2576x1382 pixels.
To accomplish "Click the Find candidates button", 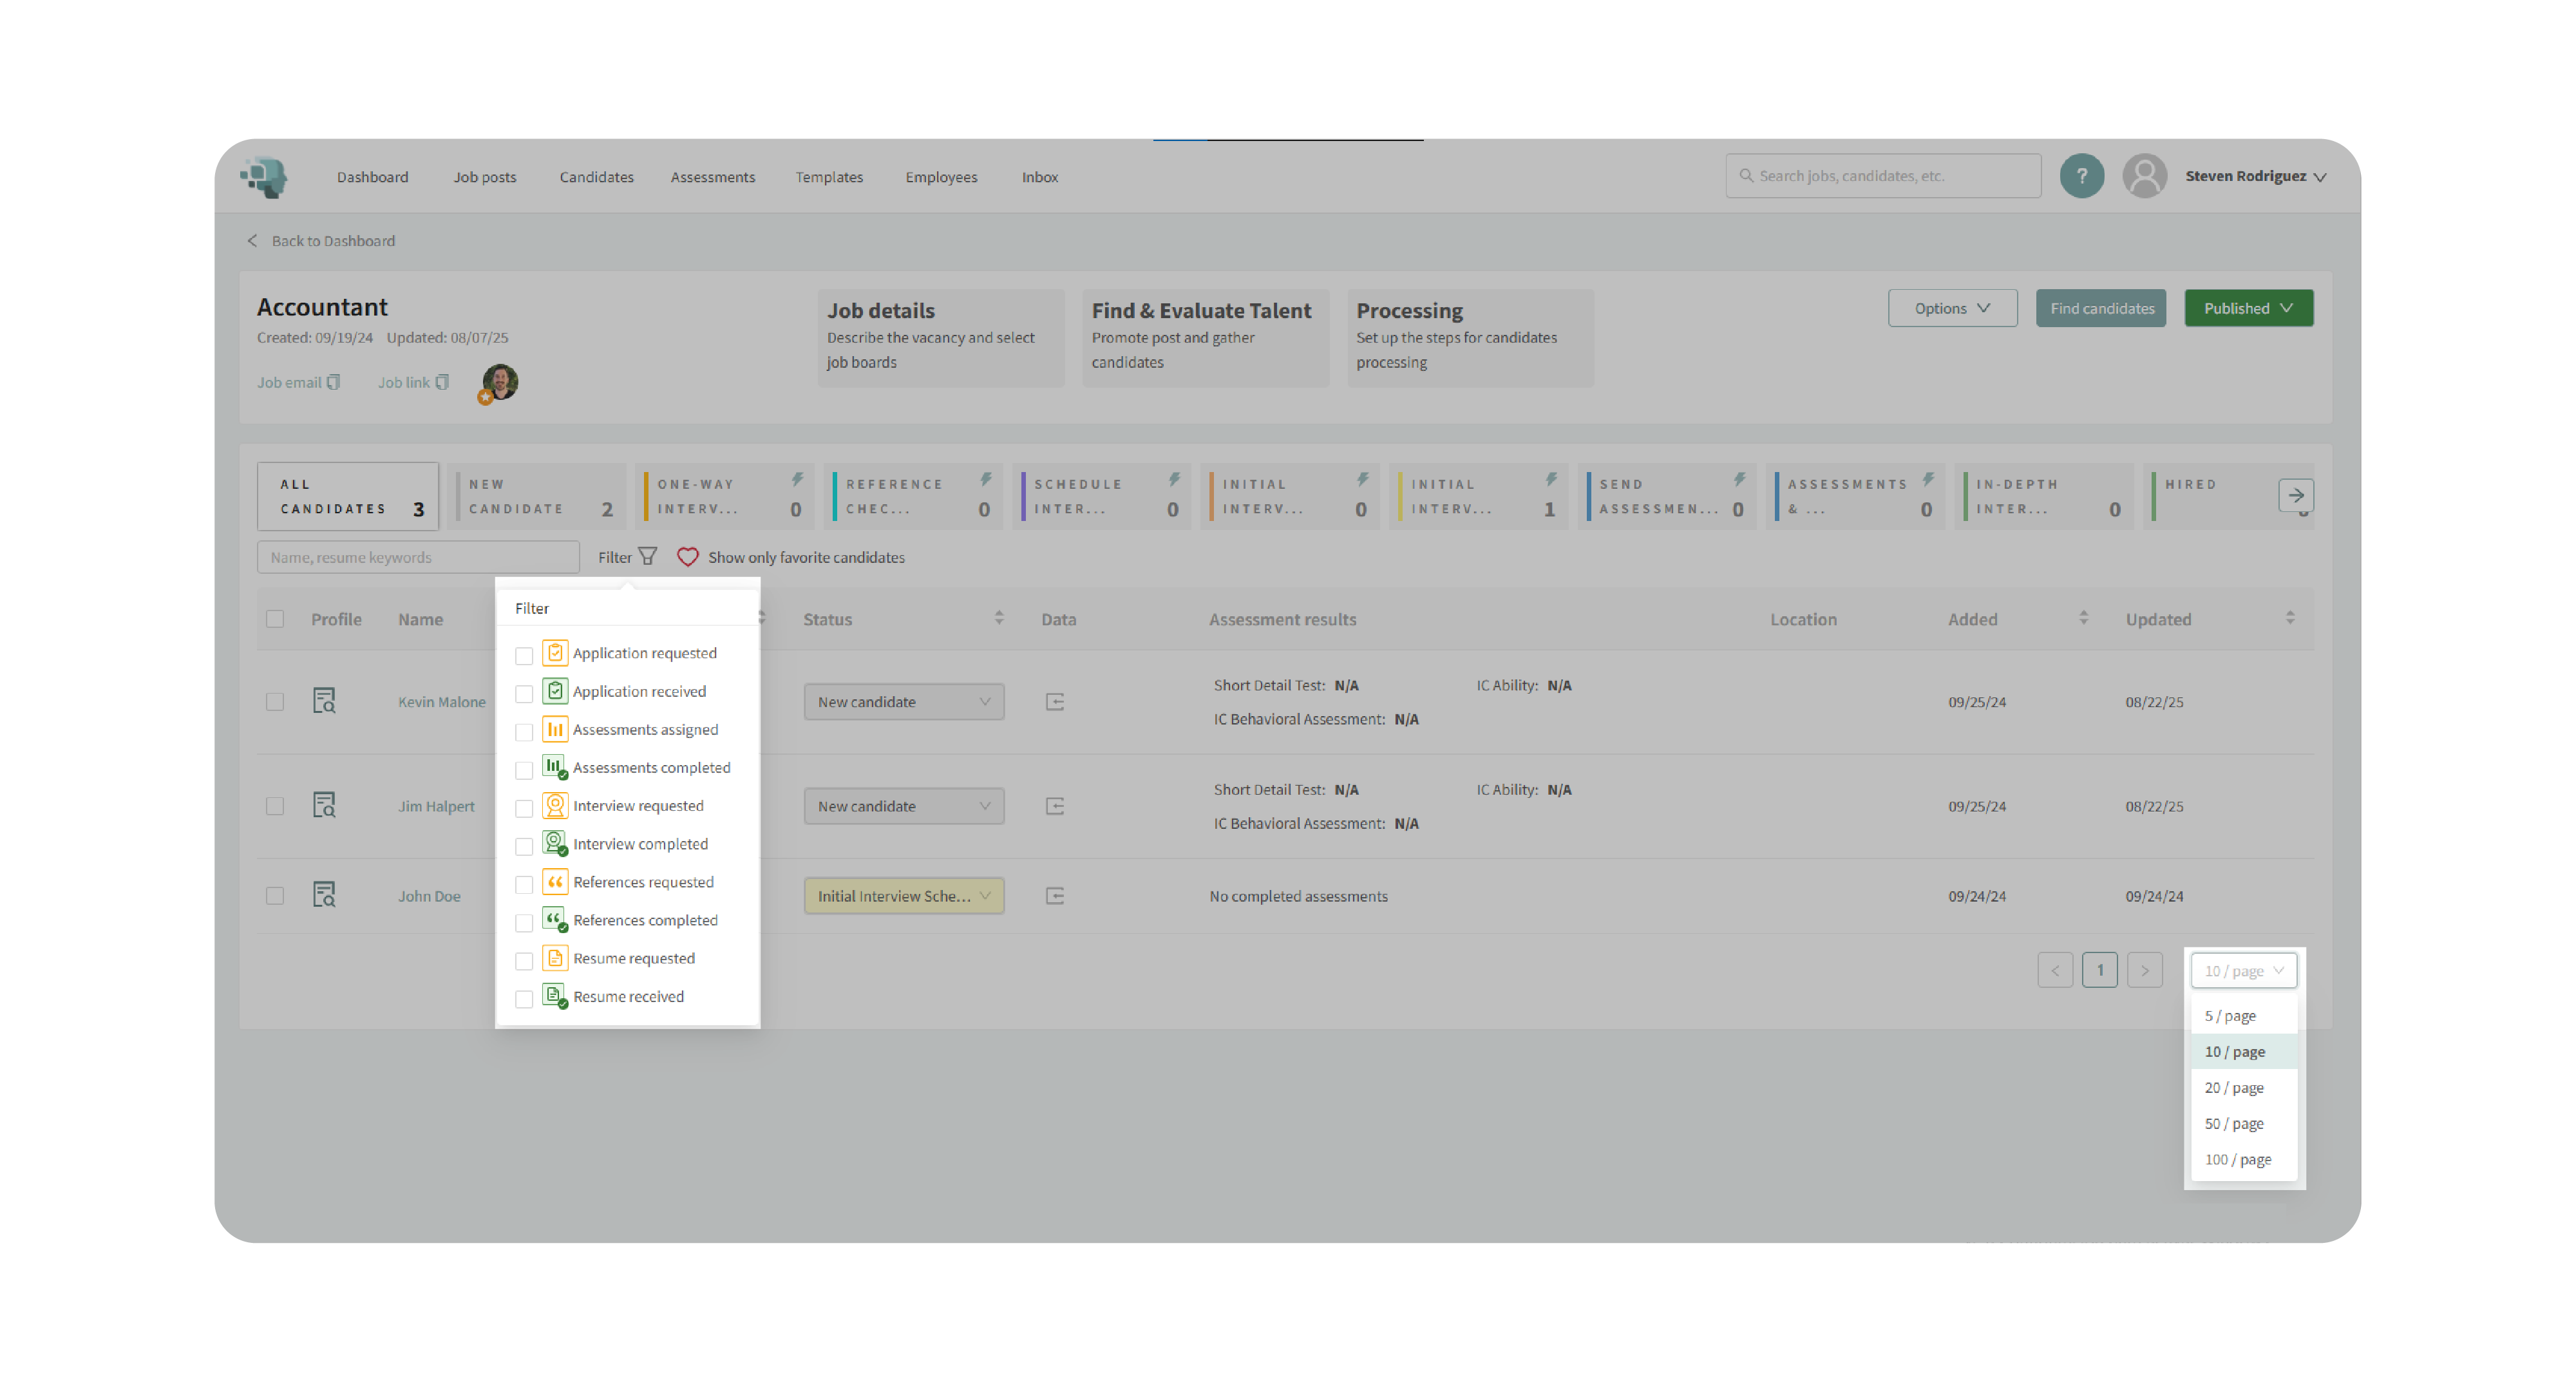I will coord(2101,308).
